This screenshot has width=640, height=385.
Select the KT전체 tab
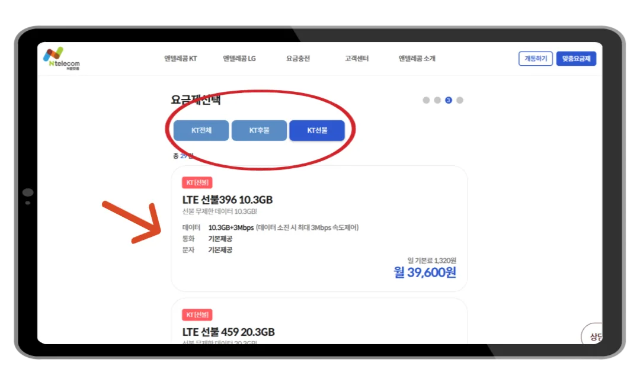[201, 130]
